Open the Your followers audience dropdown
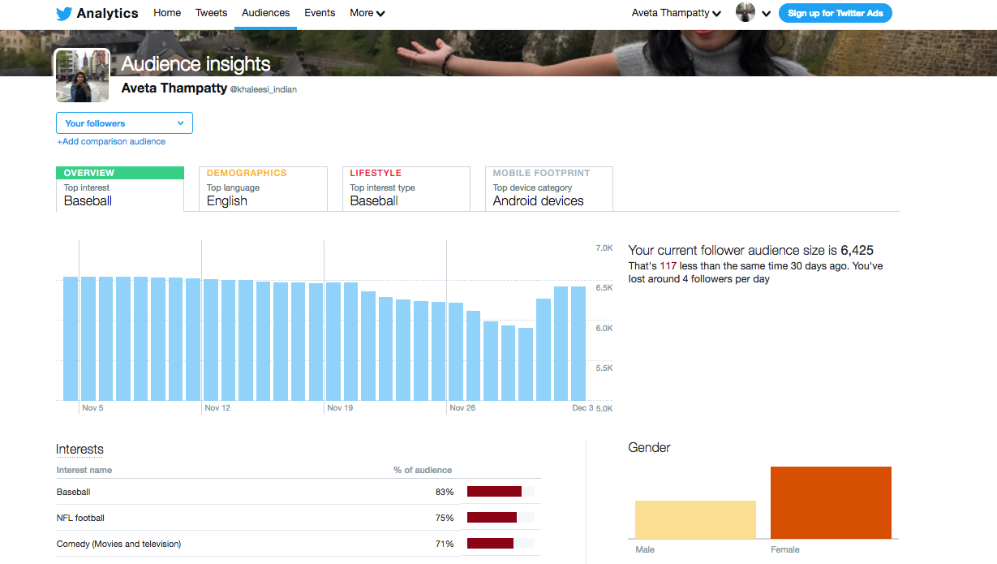997x564 pixels. (124, 123)
